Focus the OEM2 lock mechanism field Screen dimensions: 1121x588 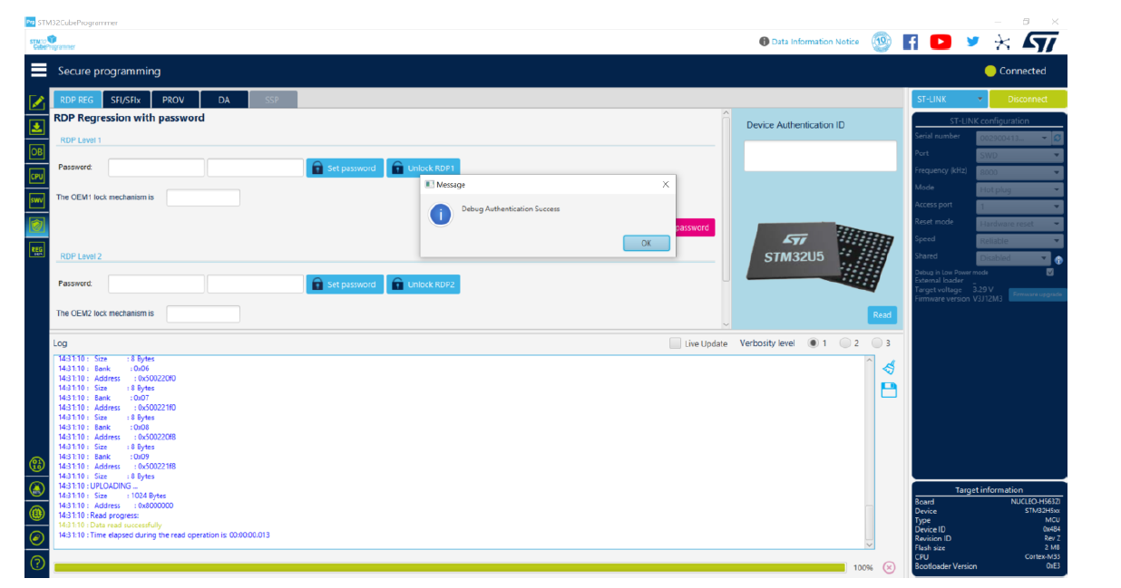click(203, 314)
